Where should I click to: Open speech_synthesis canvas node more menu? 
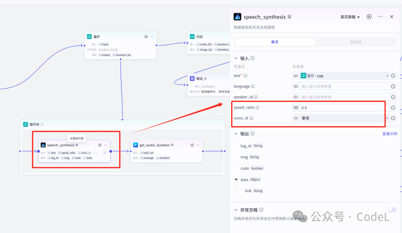[106, 145]
